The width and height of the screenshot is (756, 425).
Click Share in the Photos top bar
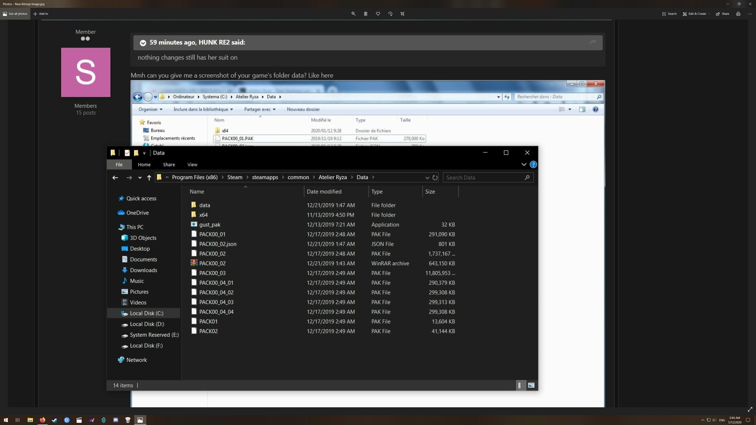(x=723, y=14)
